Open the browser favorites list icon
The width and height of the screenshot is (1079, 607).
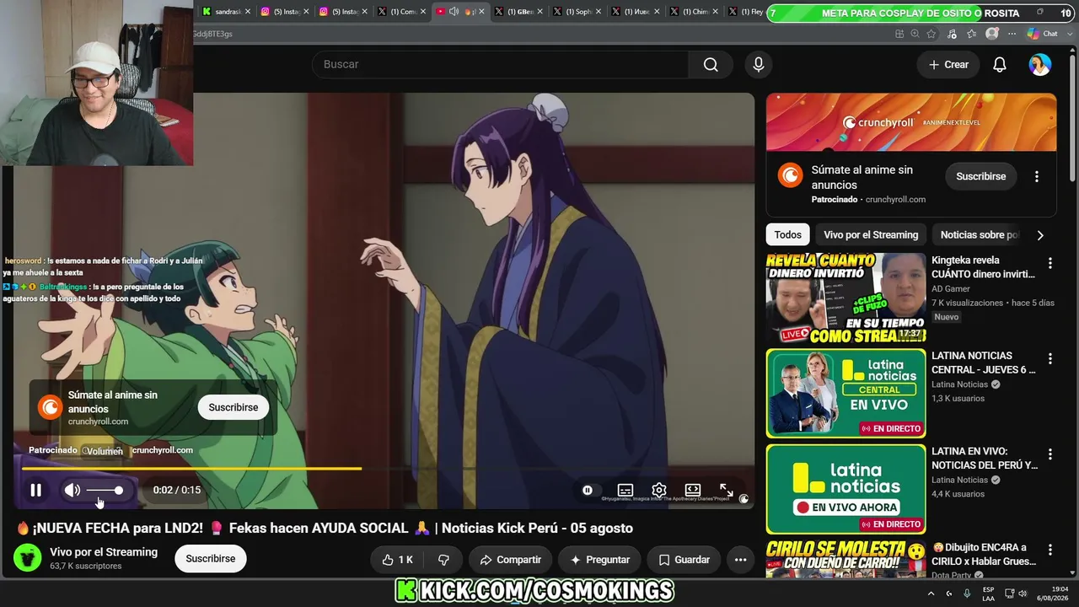tap(972, 34)
